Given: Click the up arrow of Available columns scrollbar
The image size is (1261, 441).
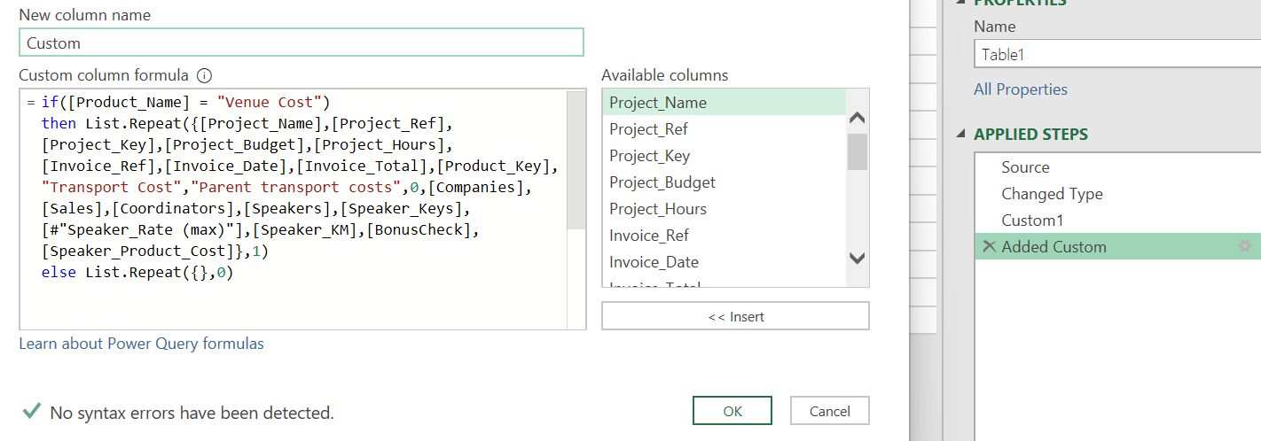Looking at the screenshot, I should tap(858, 118).
